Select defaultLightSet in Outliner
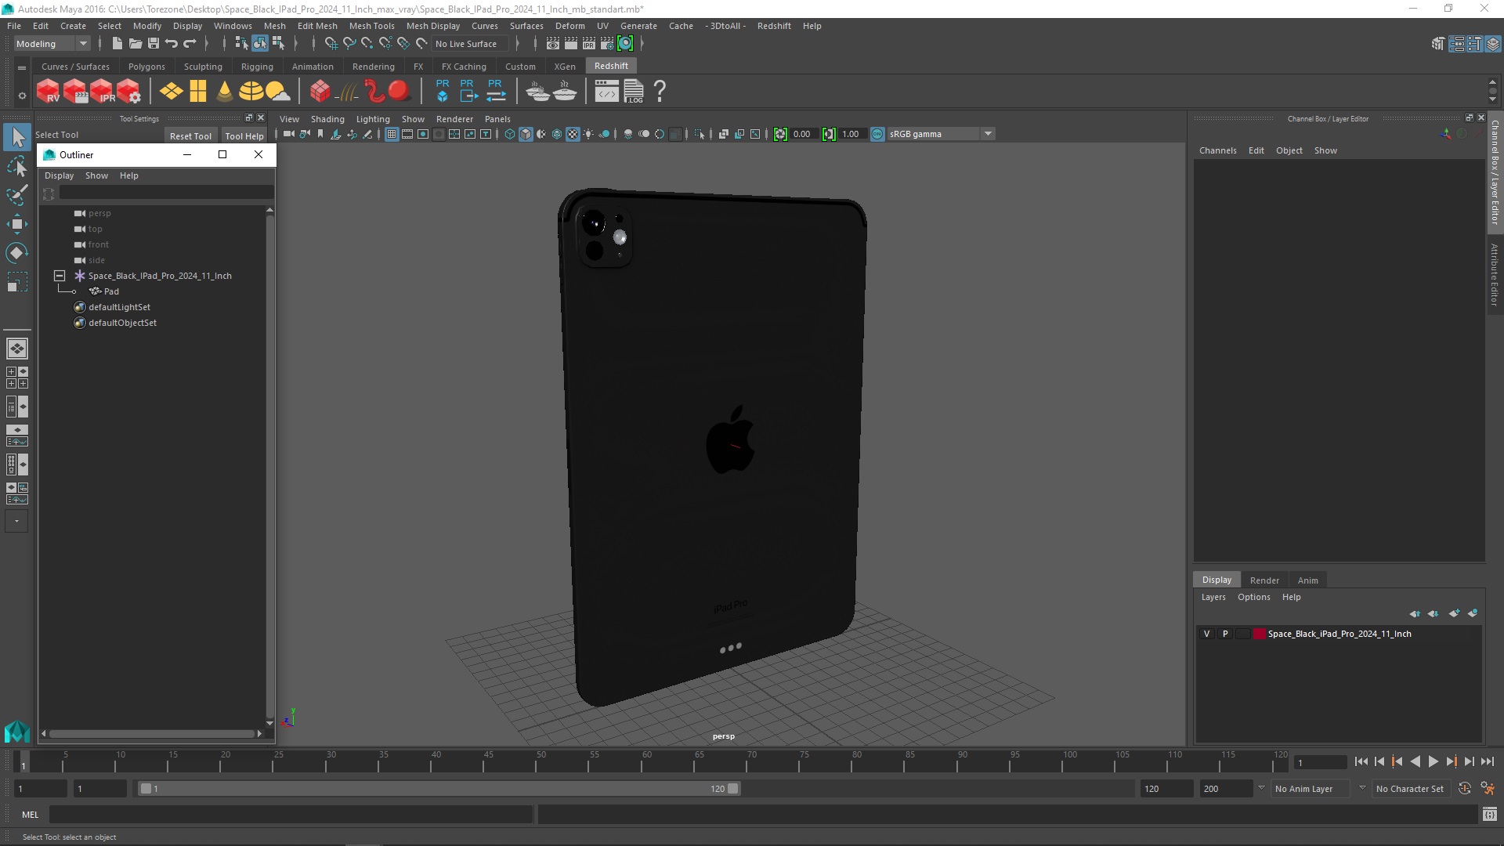The width and height of the screenshot is (1504, 846). click(119, 307)
